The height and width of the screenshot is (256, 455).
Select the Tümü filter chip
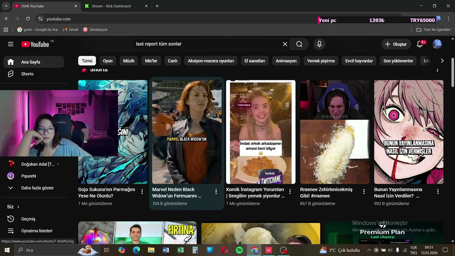[87, 61]
